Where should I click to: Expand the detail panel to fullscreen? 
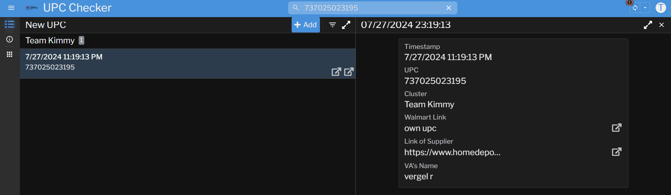pyautogui.click(x=648, y=25)
